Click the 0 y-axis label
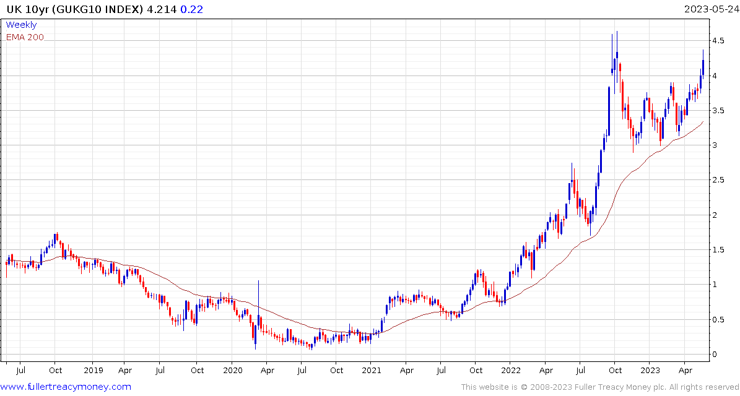The height and width of the screenshot is (396, 740). click(x=715, y=355)
